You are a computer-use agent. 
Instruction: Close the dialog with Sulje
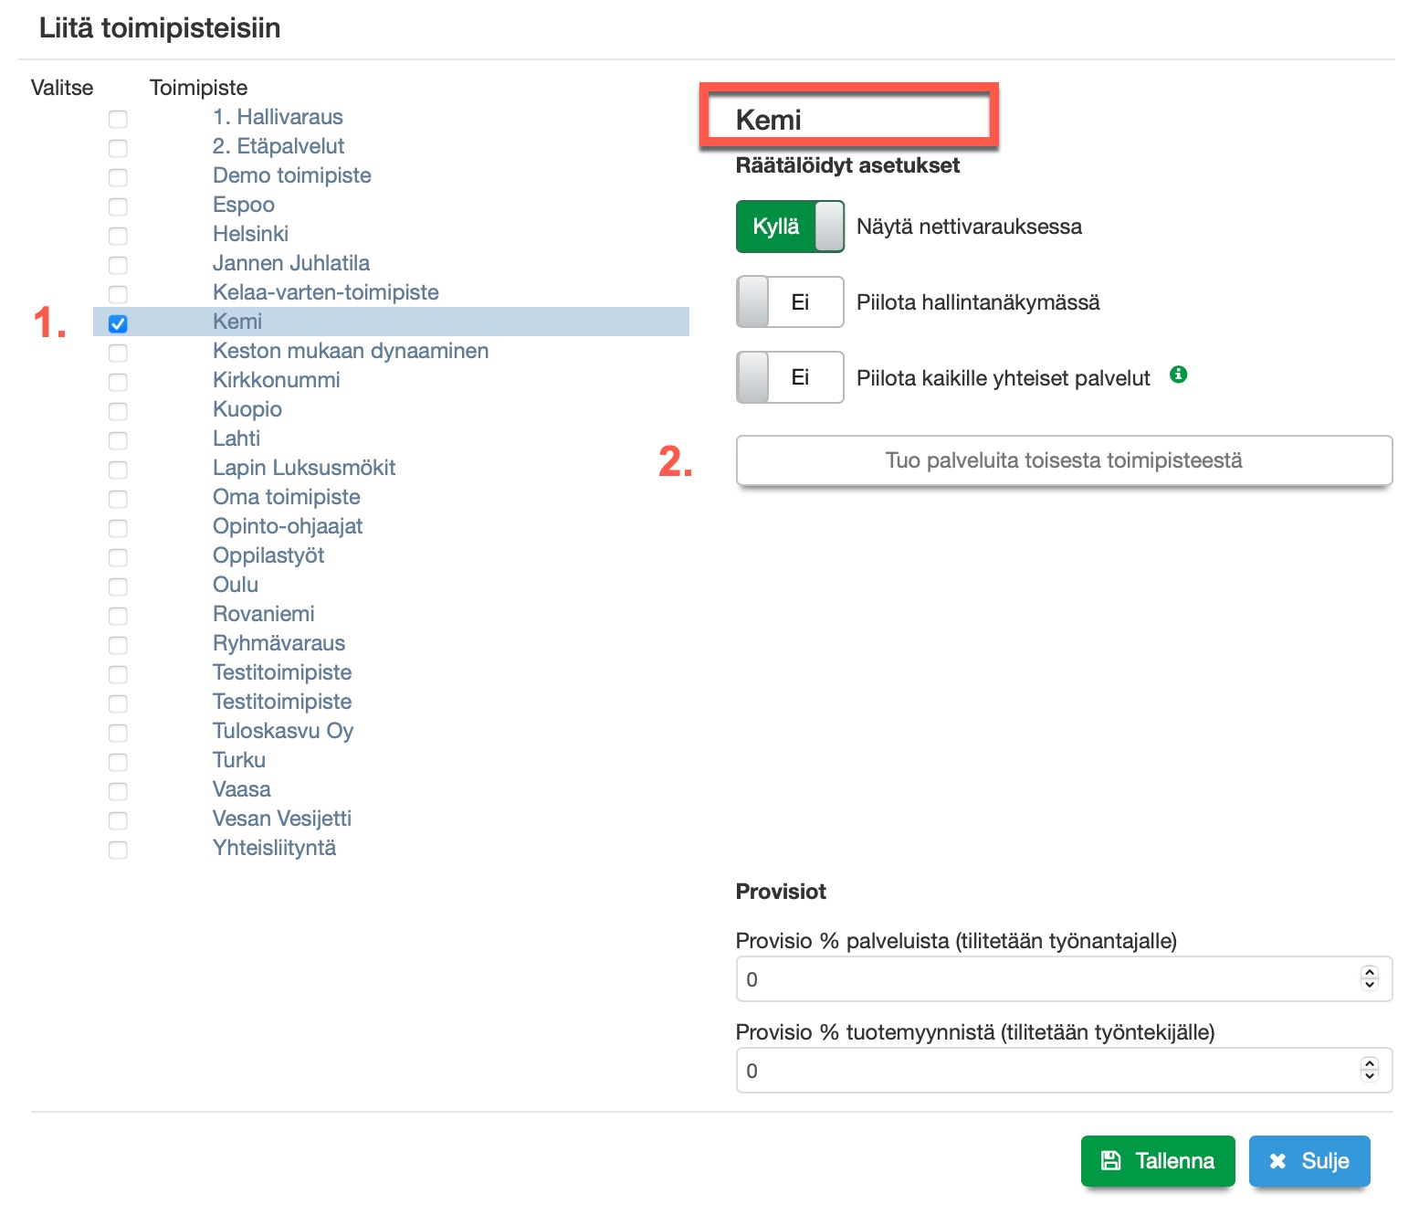(1309, 1161)
